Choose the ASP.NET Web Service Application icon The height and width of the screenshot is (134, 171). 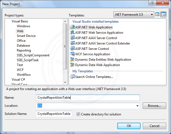[72, 33]
